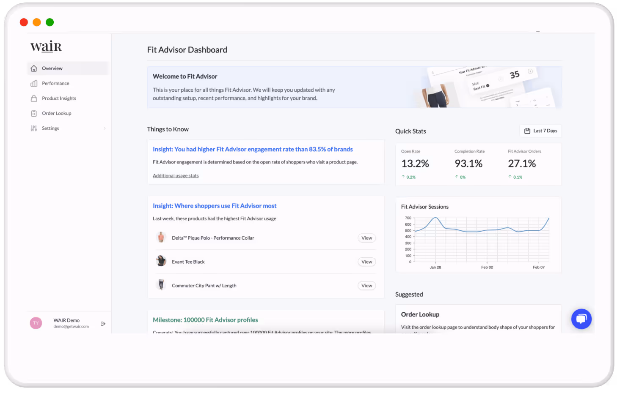Select Order Lookup in the sidebar

[56, 113]
